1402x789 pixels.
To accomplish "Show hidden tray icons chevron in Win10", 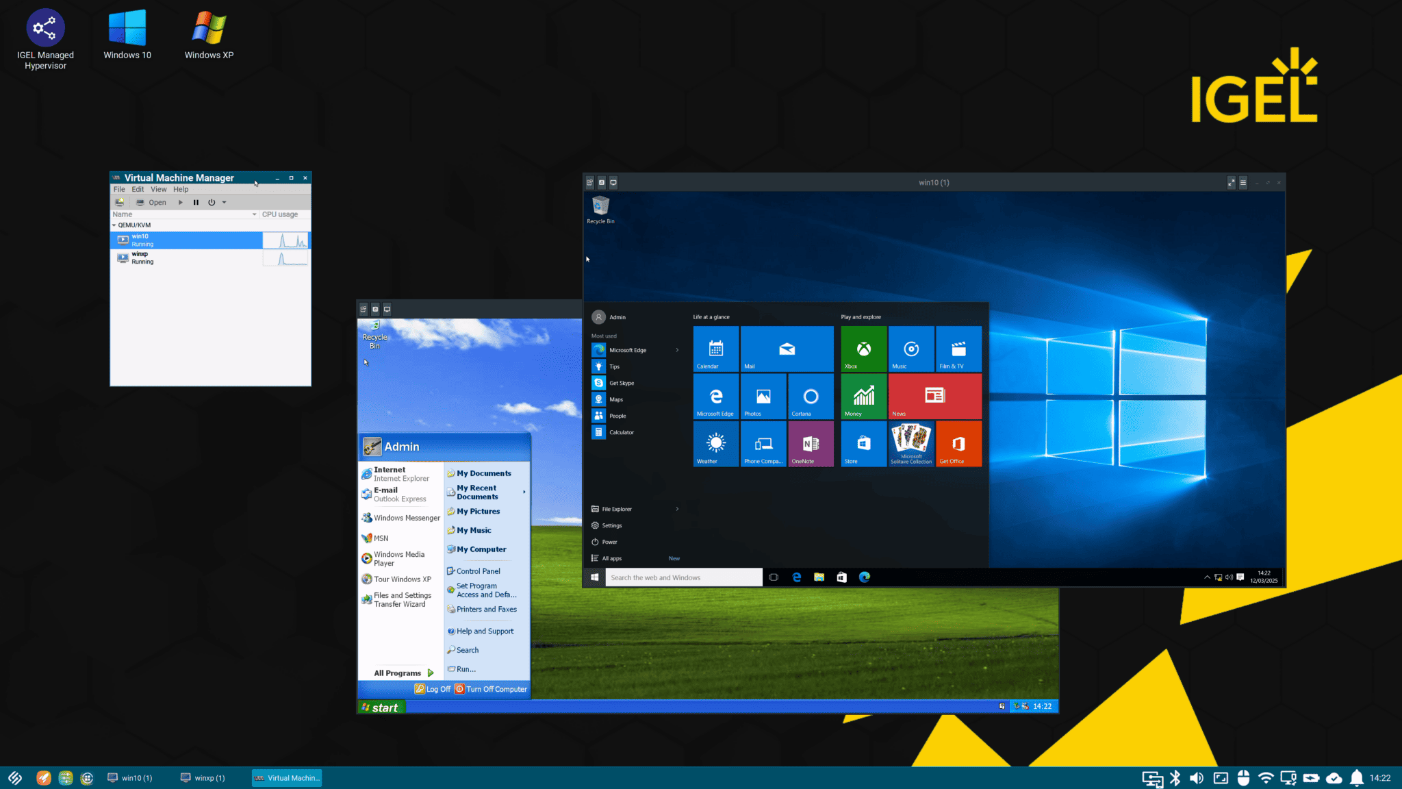I will point(1207,577).
